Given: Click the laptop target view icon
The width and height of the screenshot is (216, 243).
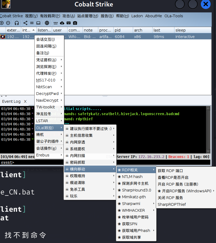Looking at the screenshot, I should 38,23.
